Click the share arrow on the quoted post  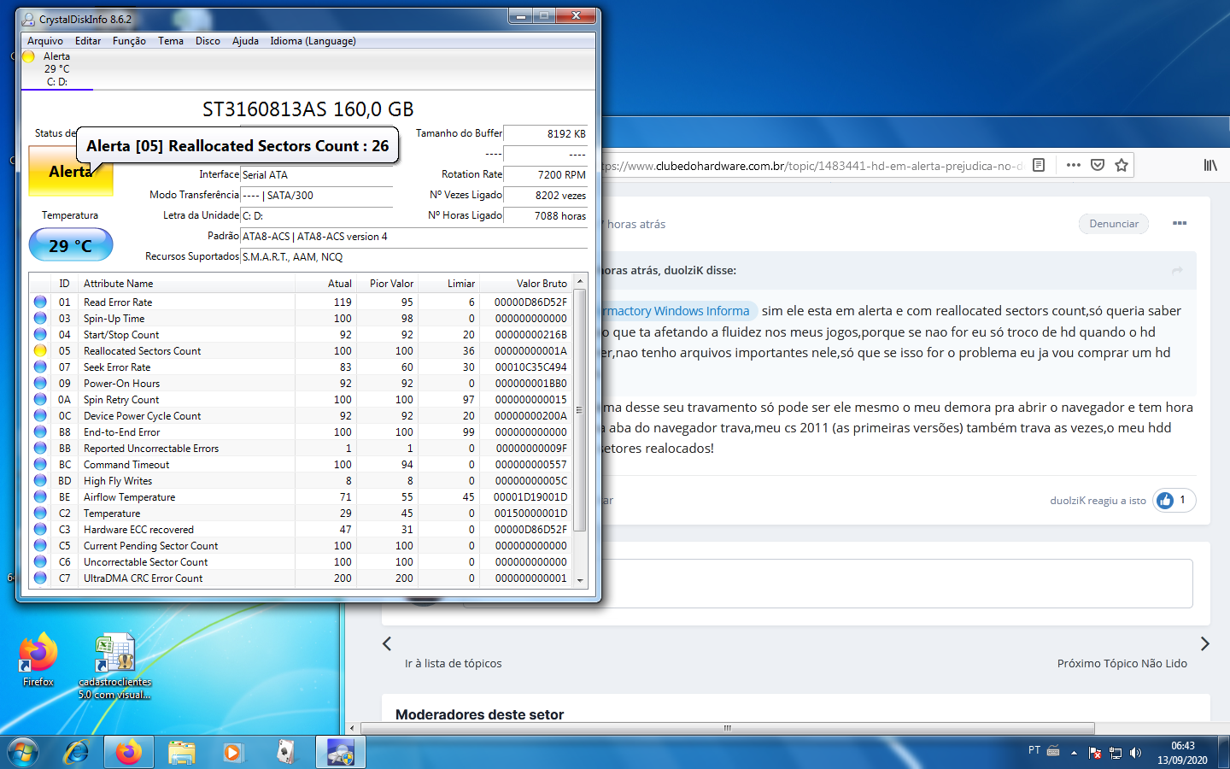click(1177, 270)
